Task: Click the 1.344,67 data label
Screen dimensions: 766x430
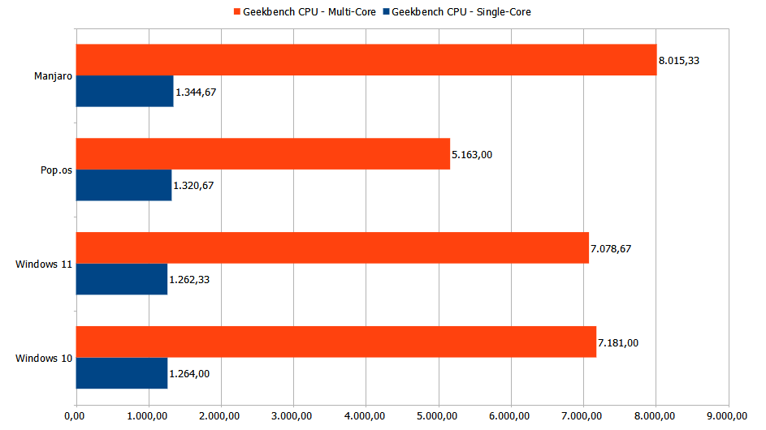Action: point(196,92)
